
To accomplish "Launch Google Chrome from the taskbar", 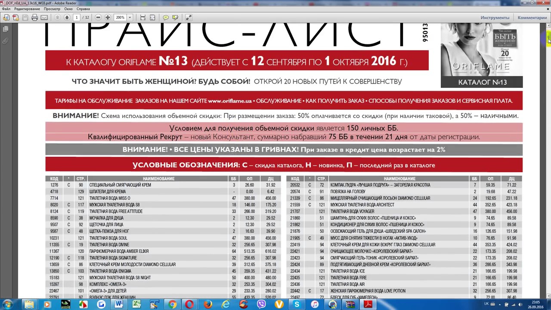I will pos(172,304).
